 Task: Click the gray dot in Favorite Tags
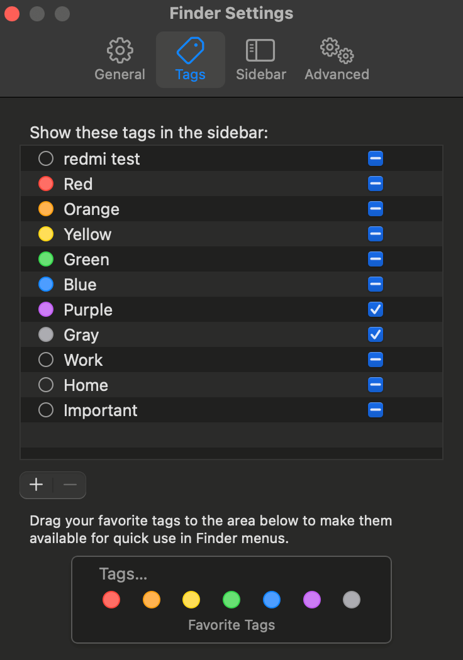(x=352, y=600)
